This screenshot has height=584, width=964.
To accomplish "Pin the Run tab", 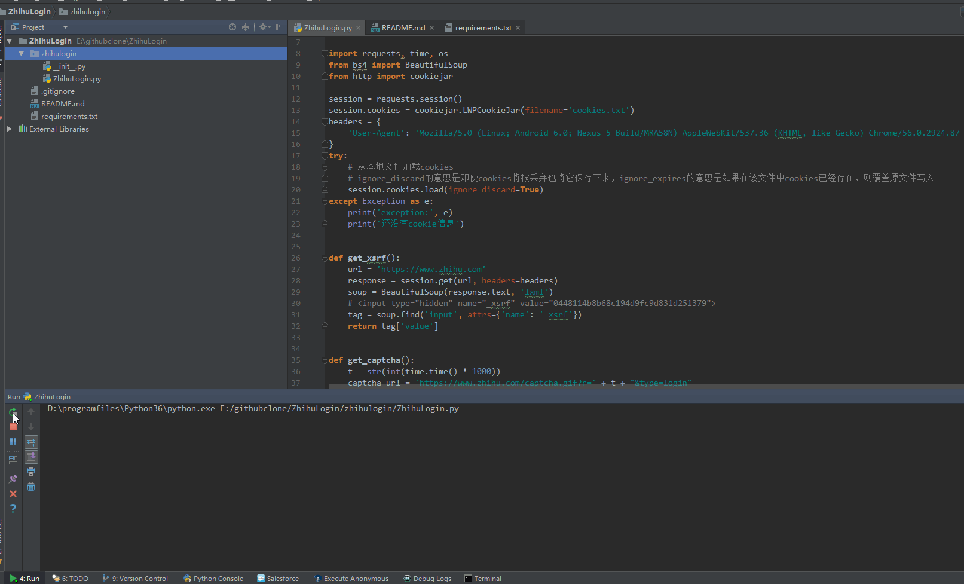I will (x=13, y=478).
